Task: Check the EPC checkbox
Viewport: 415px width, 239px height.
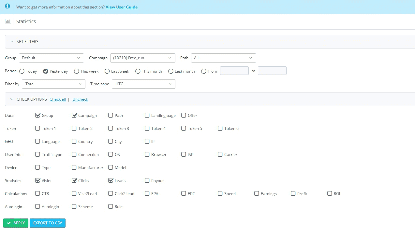Action: click(x=184, y=193)
